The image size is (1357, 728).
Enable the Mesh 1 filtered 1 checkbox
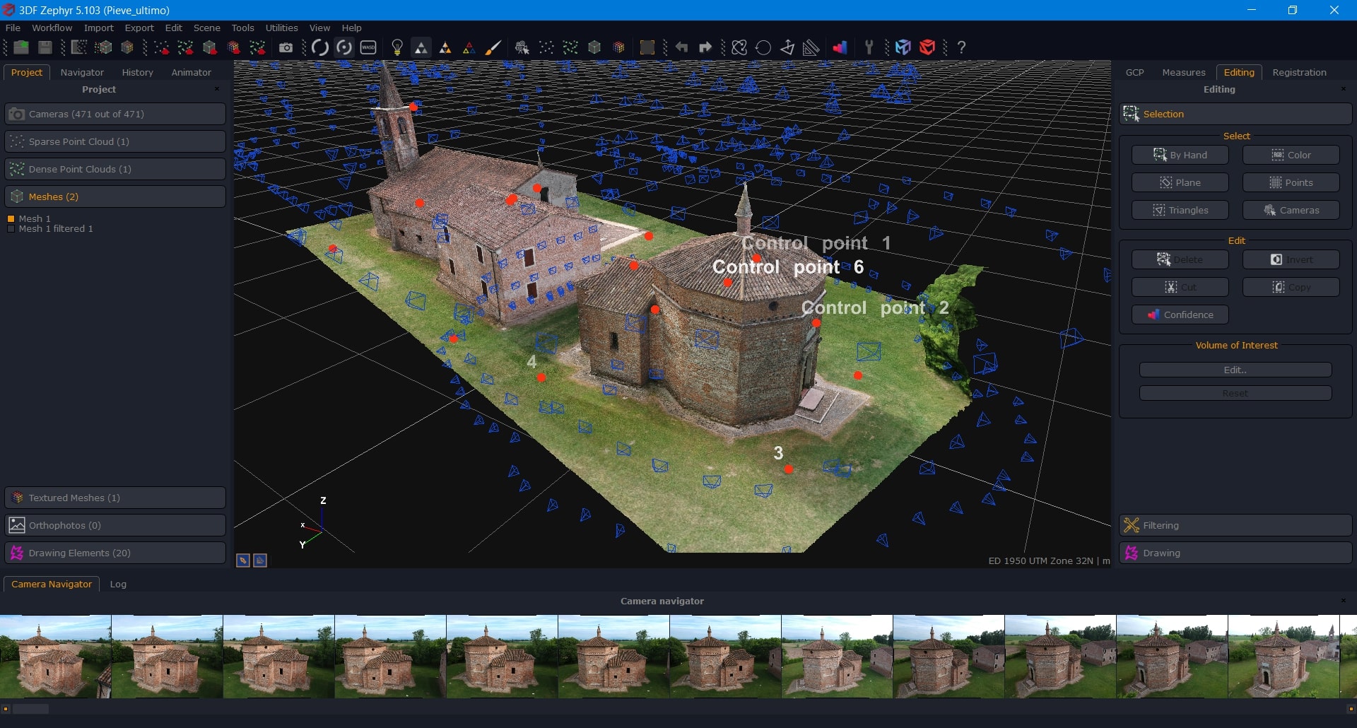coord(11,229)
